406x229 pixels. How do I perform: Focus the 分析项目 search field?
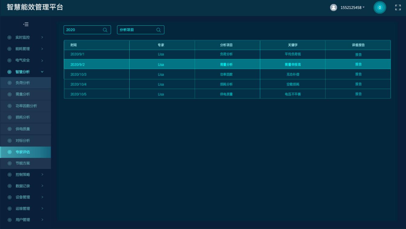click(x=140, y=30)
